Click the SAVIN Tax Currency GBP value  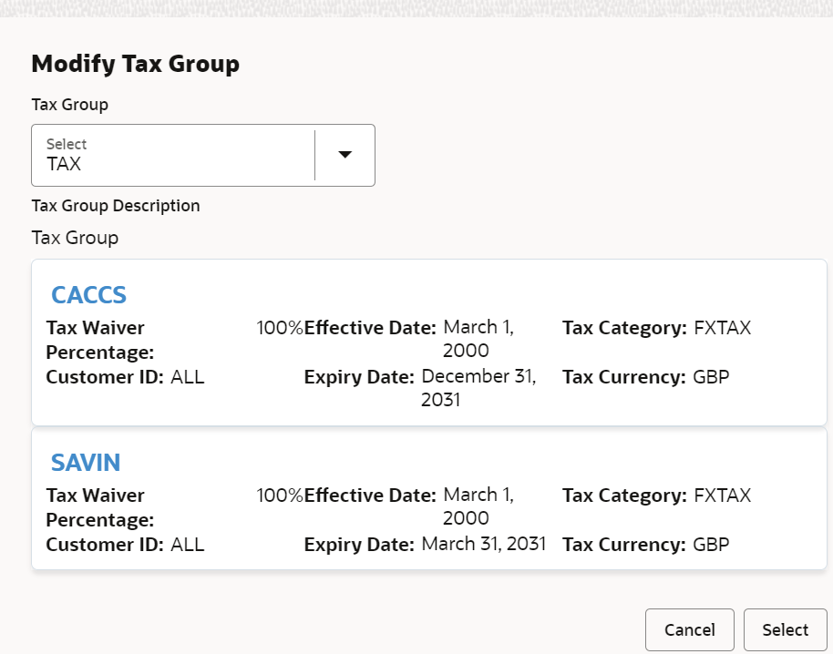(711, 545)
